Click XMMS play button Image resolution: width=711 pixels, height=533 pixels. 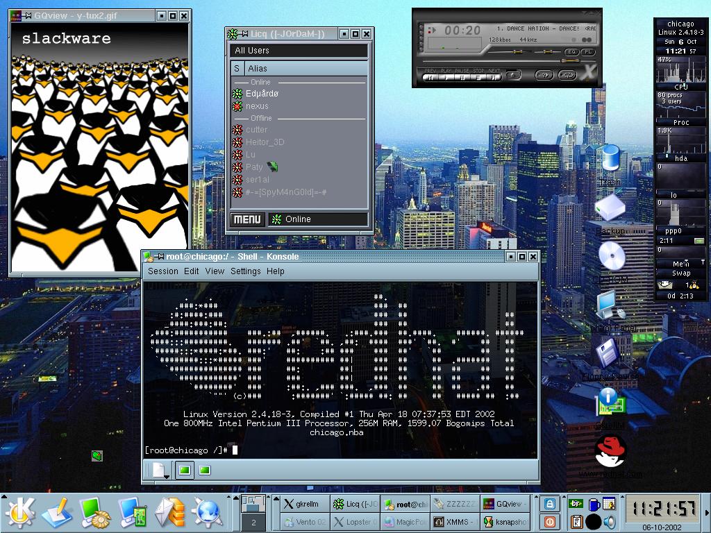pyautogui.click(x=446, y=78)
